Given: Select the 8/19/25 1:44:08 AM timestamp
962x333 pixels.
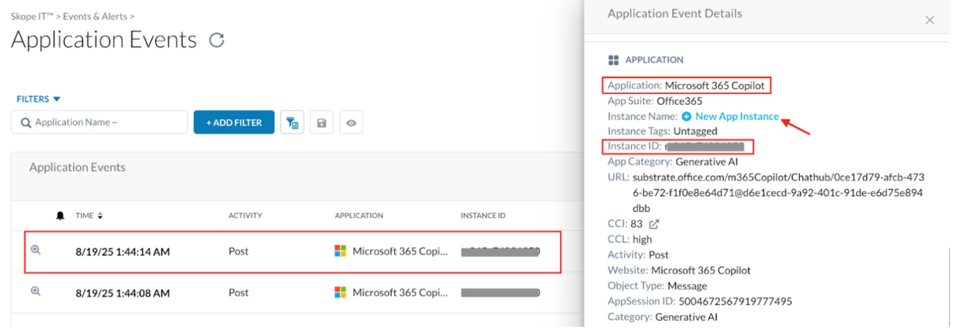Looking at the screenshot, I should click(123, 293).
